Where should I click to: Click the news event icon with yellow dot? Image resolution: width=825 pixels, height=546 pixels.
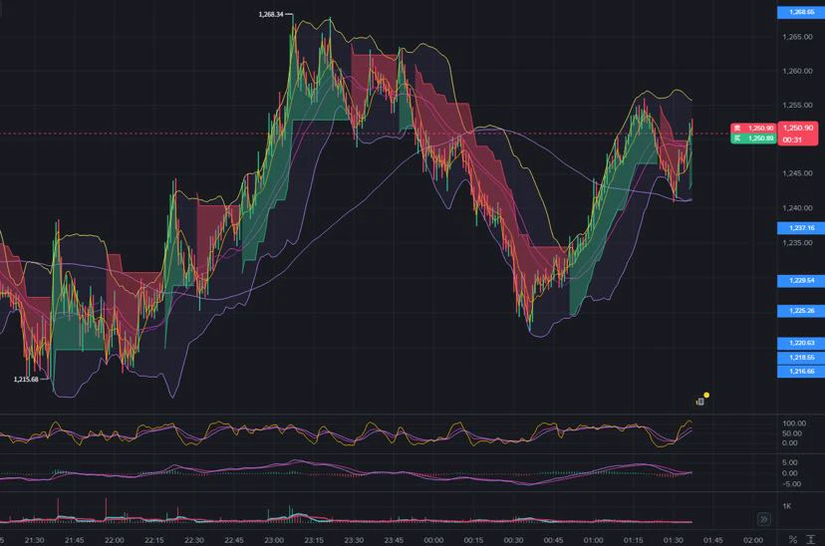click(701, 400)
